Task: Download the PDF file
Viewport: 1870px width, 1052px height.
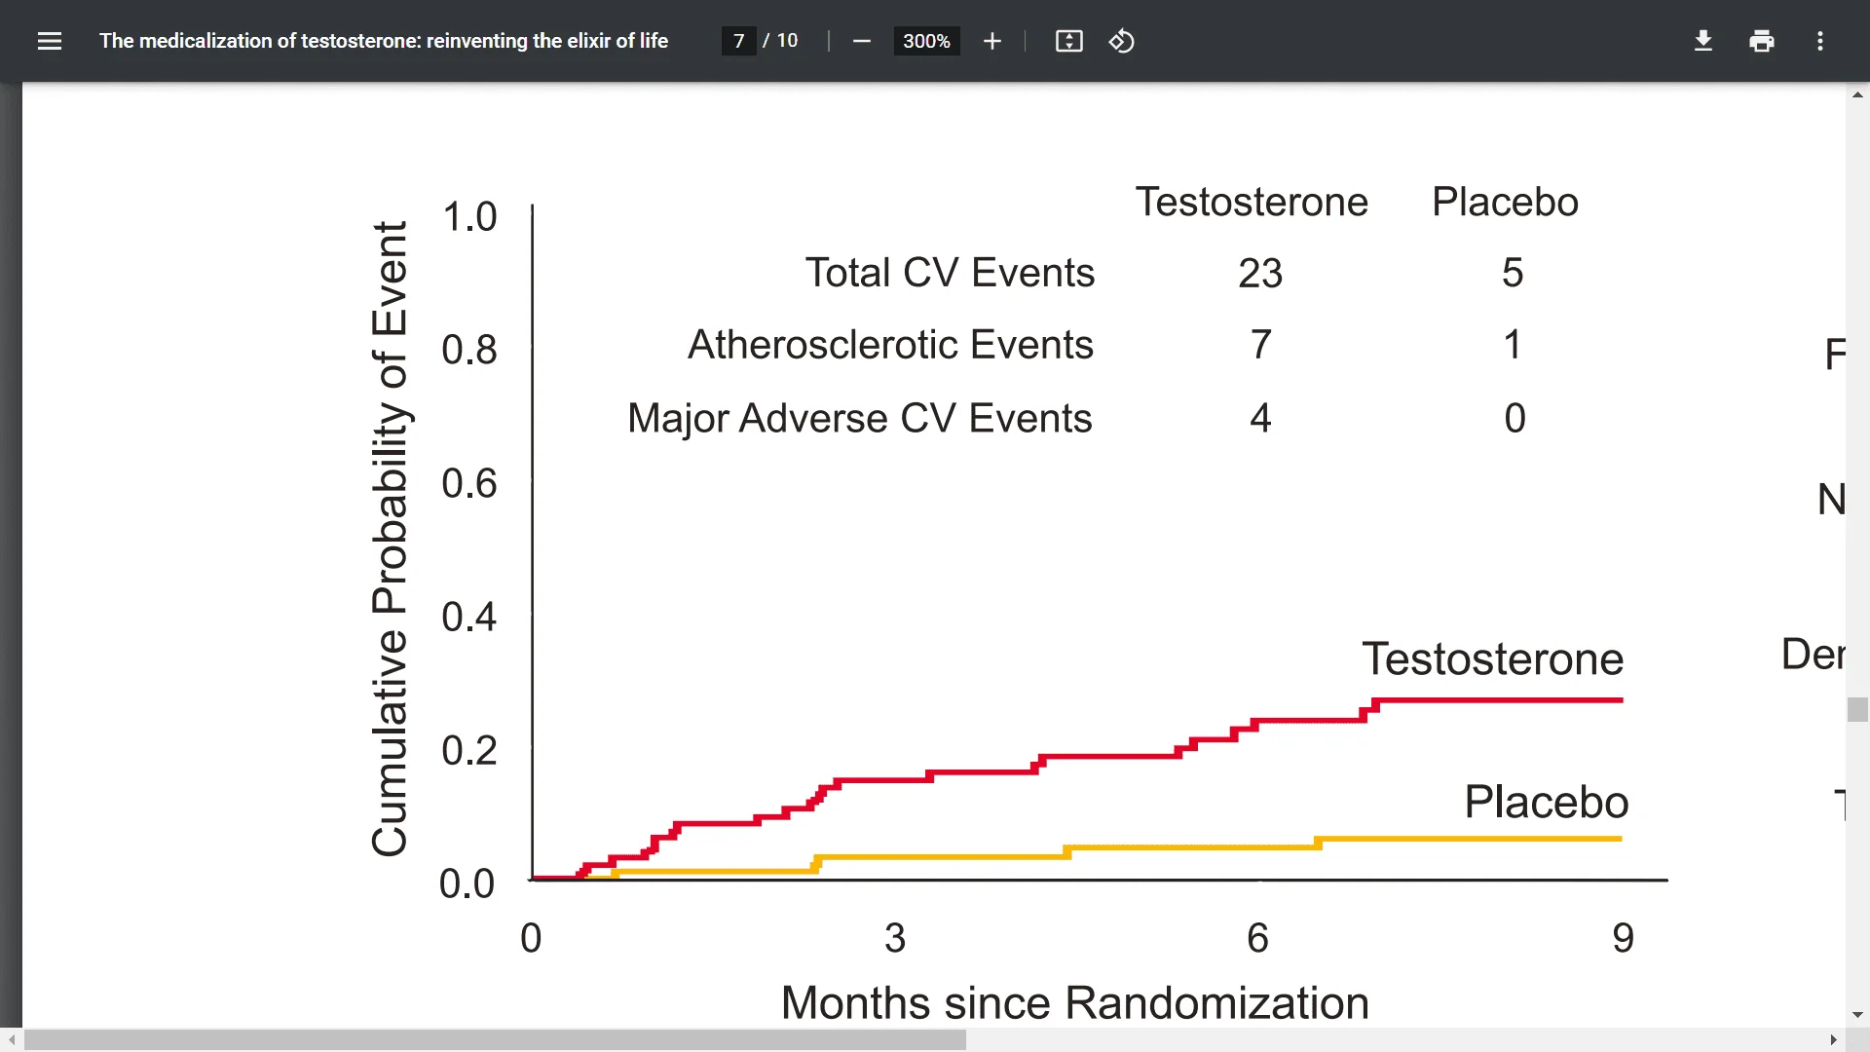Action: coord(1703,41)
